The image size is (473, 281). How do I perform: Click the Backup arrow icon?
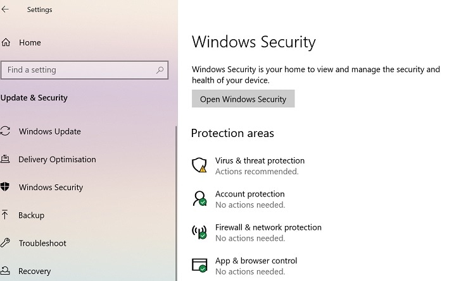coord(6,215)
